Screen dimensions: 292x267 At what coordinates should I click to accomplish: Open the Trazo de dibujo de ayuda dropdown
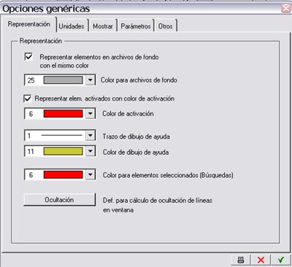(91, 136)
